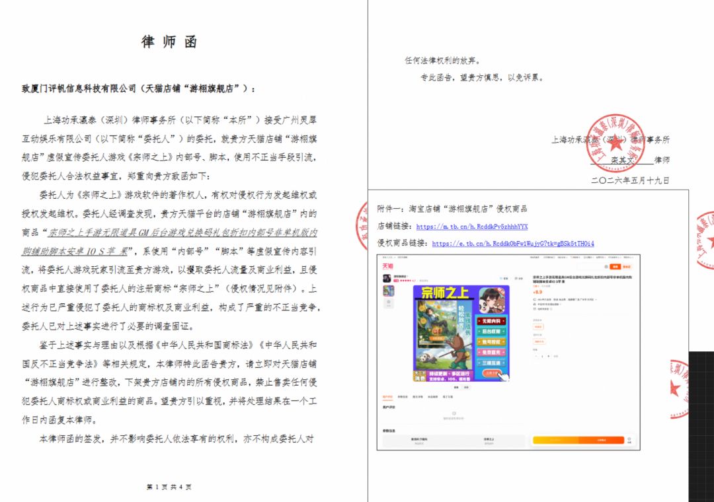Click the line 委托人已对上述事实进行了必要的调查固证
Viewport: 714px width, 502px height.
[x=109, y=326]
